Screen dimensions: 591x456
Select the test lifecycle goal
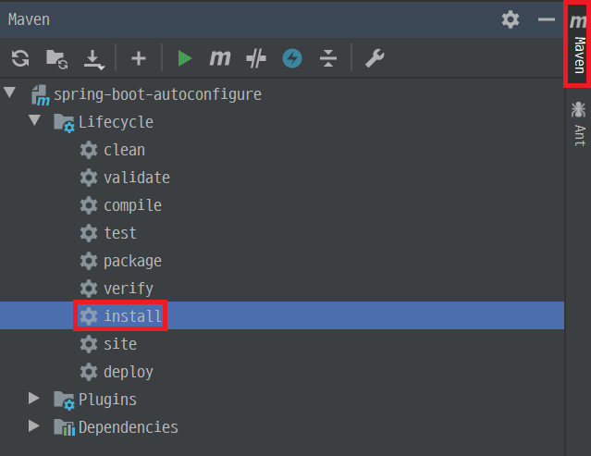point(120,233)
